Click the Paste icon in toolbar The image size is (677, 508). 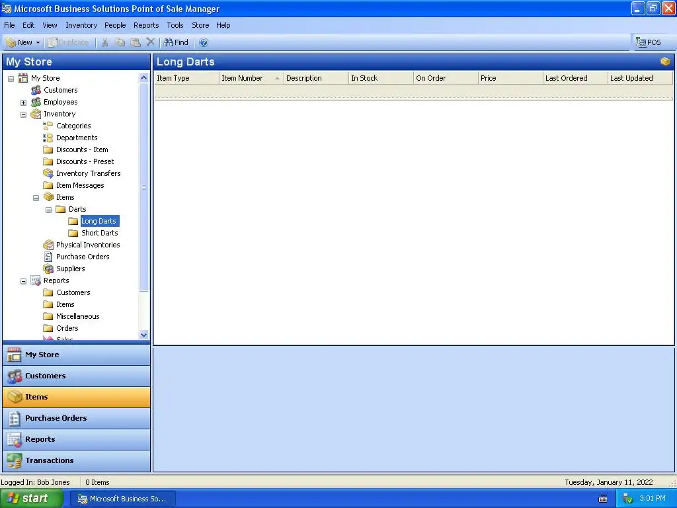(136, 42)
